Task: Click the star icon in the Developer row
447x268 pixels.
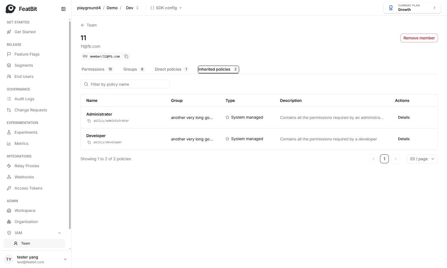Action: point(227,139)
